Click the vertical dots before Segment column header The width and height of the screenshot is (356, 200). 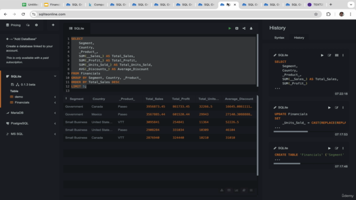click(x=66, y=99)
